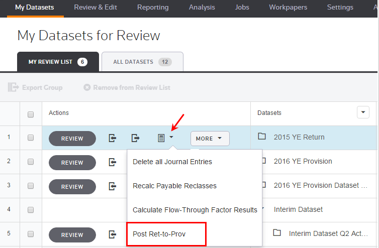This screenshot has height=248, width=379.
Task: Check the checkbox for row 1
Action: (x=31, y=138)
